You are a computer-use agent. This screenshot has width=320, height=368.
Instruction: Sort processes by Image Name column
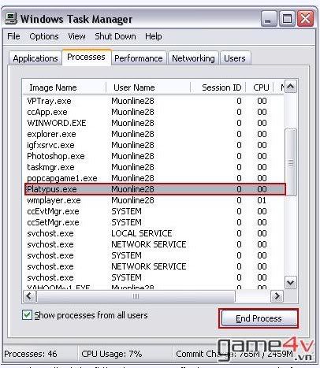65,87
